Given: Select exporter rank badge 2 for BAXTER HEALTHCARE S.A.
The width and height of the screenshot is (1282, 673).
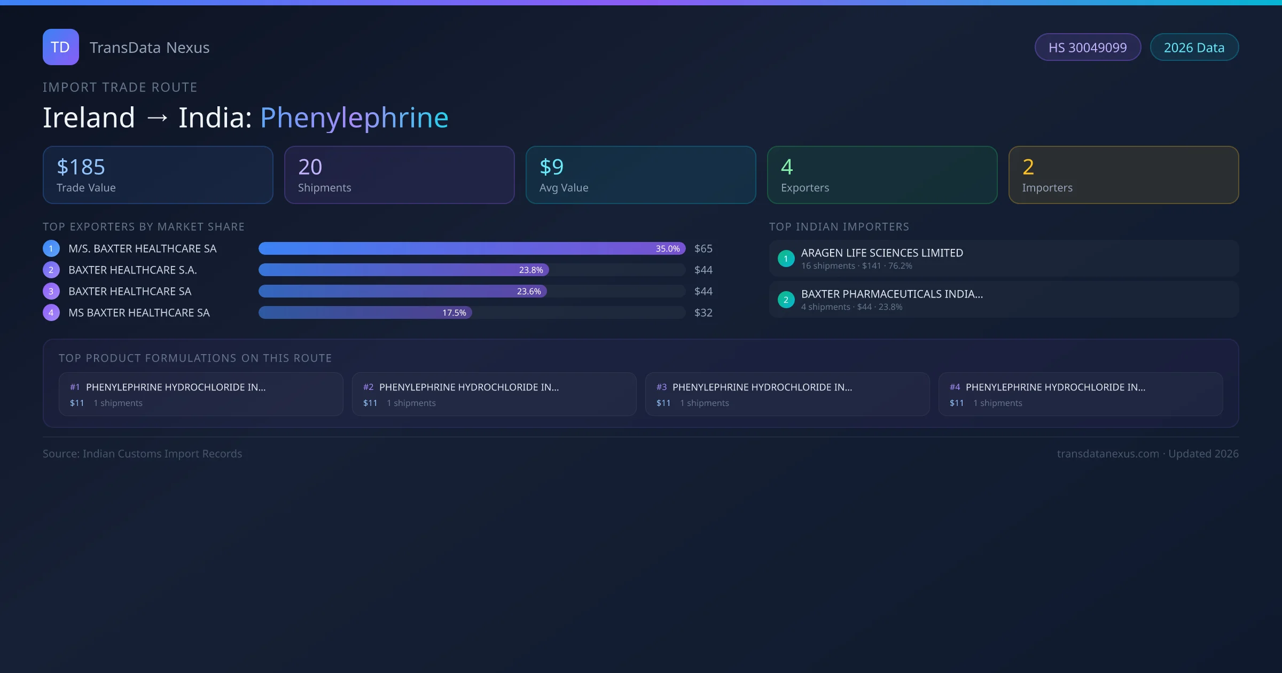Looking at the screenshot, I should click(51, 270).
